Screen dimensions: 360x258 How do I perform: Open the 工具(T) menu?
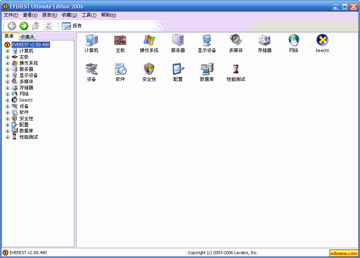click(x=89, y=15)
